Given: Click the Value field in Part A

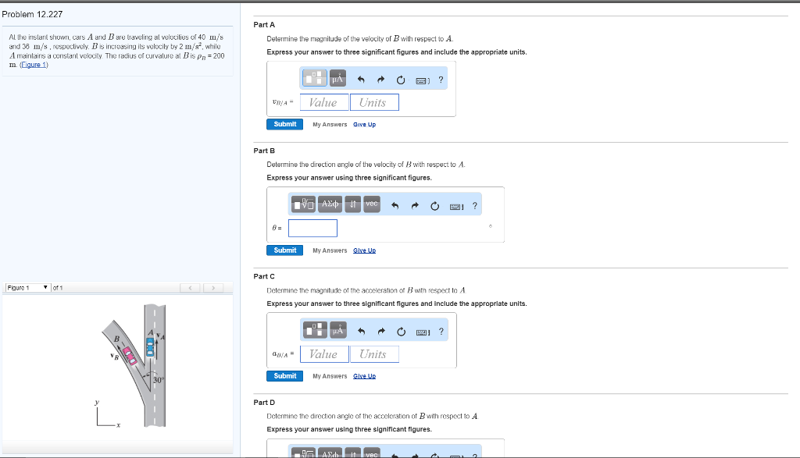Looking at the screenshot, I should [x=323, y=102].
